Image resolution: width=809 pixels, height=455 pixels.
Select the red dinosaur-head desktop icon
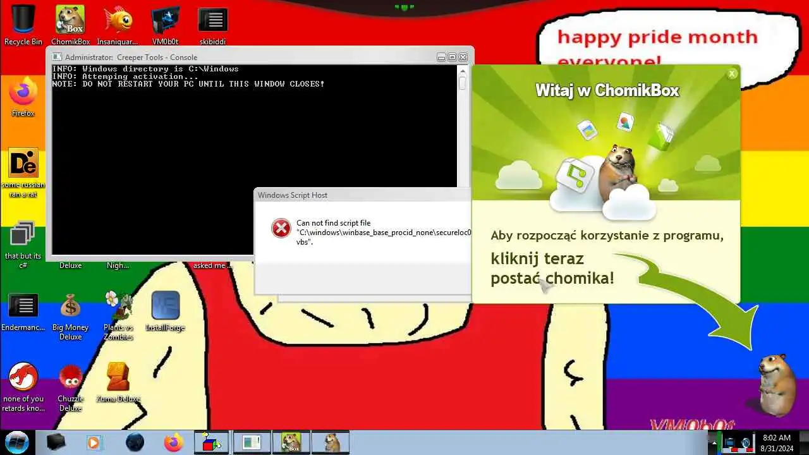point(23,387)
